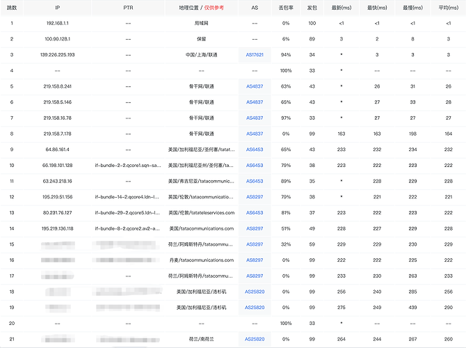Click PTR if-bundle-29-2.qcore5.ldn cell
Screen dimensions: 466x348
(127, 212)
